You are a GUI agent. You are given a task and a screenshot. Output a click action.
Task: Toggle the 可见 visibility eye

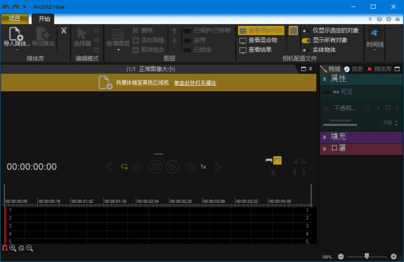pos(336,92)
